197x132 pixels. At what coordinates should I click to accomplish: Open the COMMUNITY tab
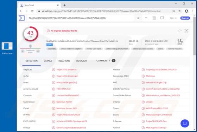[x=106, y=61]
